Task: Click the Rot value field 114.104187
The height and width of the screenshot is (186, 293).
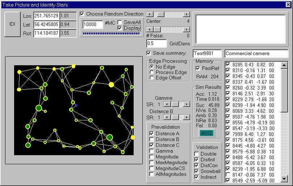Action: coord(46,33)
